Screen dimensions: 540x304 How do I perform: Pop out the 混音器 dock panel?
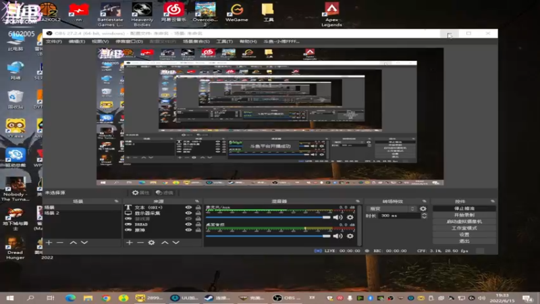(358, 201)
